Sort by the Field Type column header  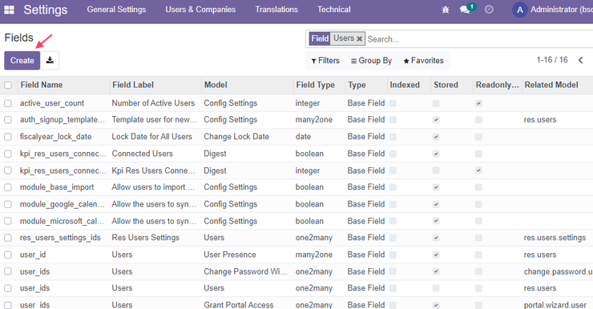316,85
